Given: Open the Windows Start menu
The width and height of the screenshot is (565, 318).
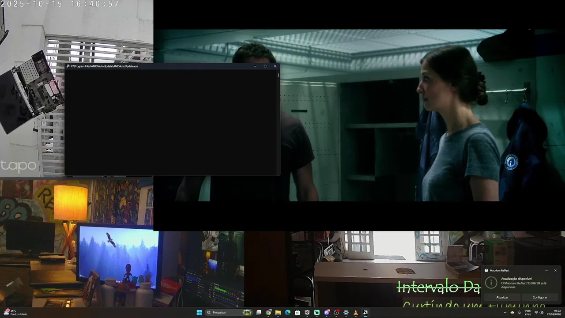Looking at the screenshot, I should point(199,313).
